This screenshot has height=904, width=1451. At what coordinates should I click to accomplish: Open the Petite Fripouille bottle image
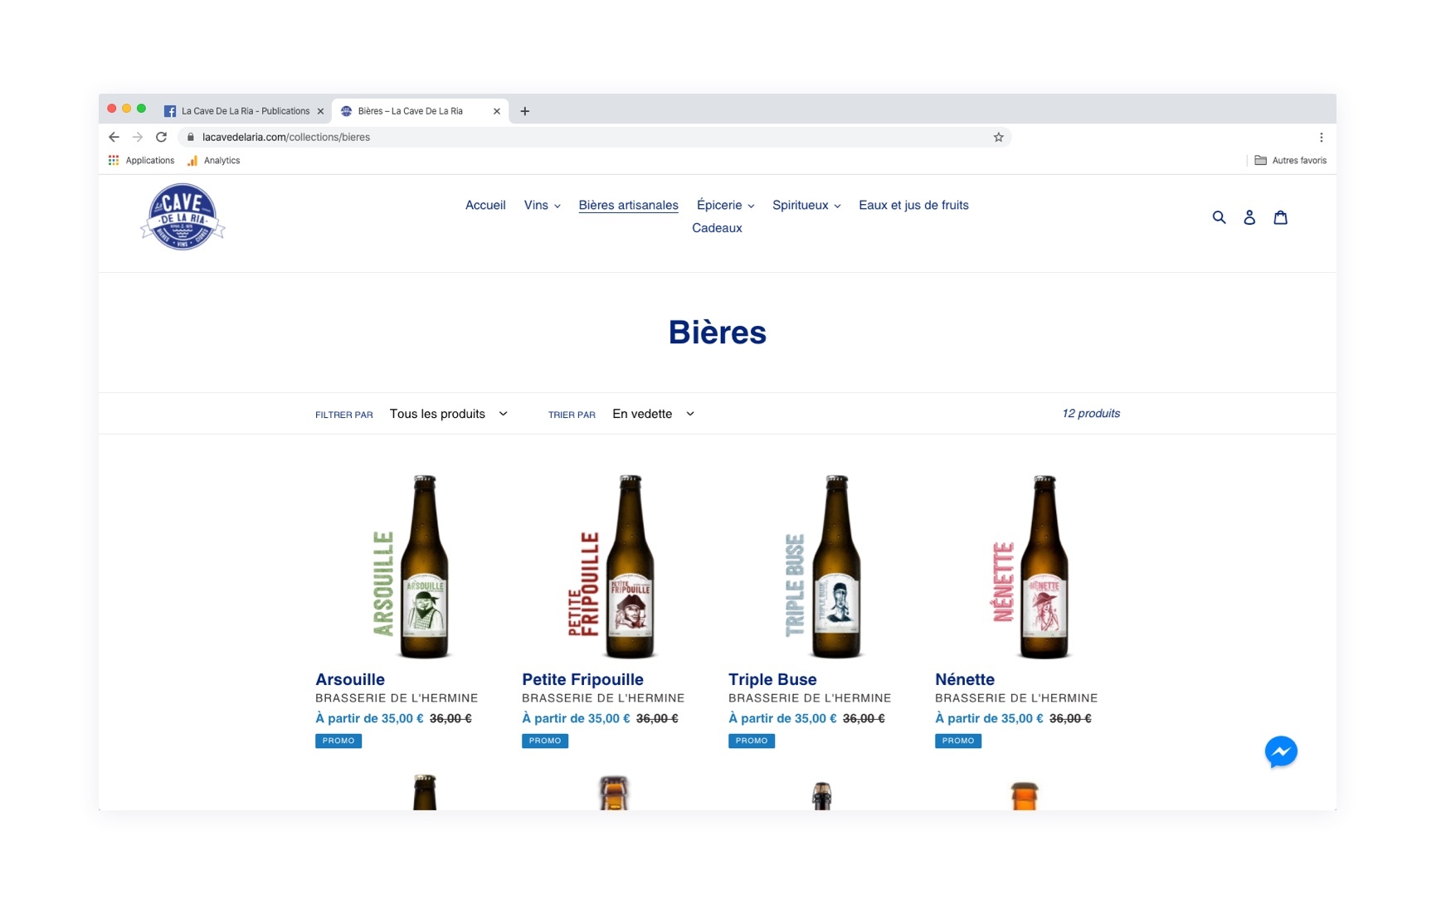[x=612, y=567]
